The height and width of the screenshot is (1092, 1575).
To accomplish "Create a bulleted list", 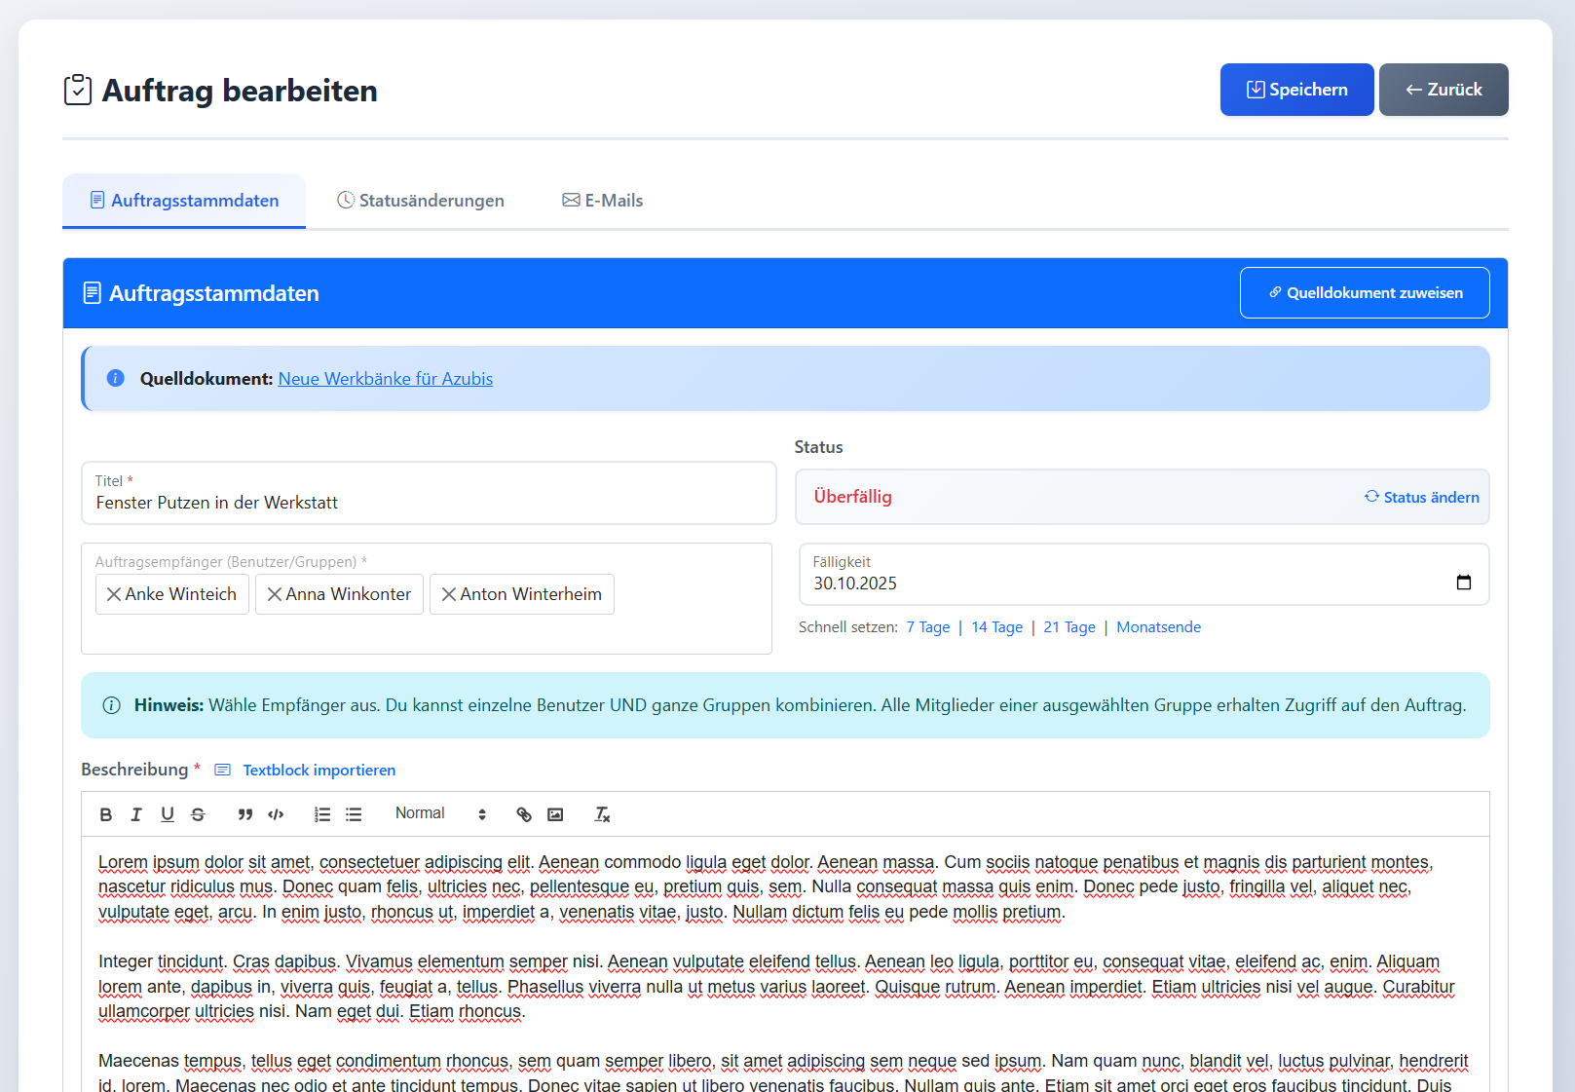I will click(x=354, y=814).
